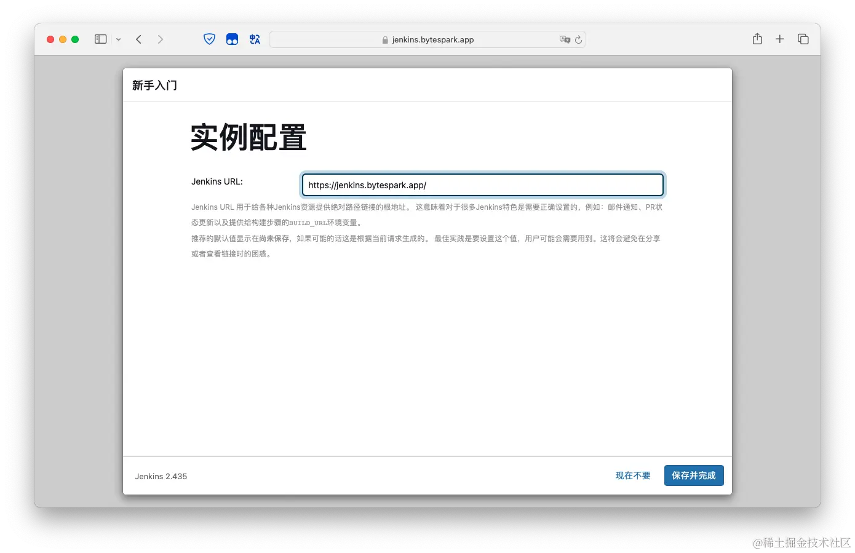
Task: Open the Share menu icon
Action: (x=757, y=38)
